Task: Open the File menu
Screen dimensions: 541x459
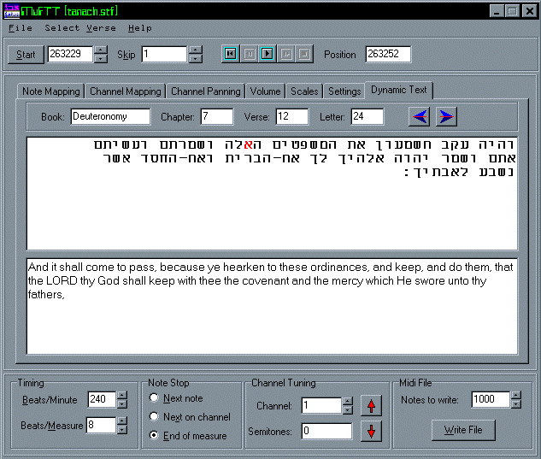Action: click(21, 28)
